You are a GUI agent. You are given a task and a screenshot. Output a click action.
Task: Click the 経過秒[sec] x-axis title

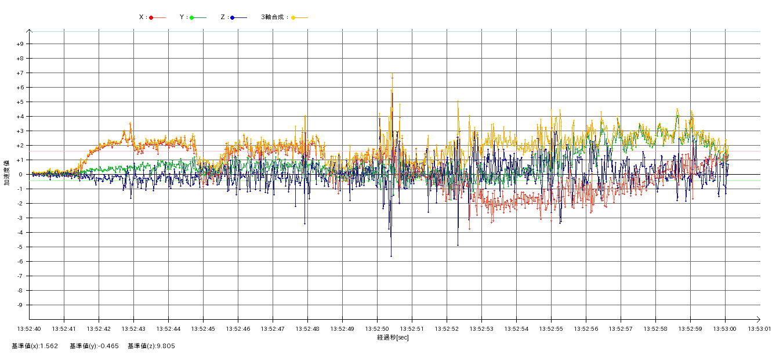pos(393,337)
